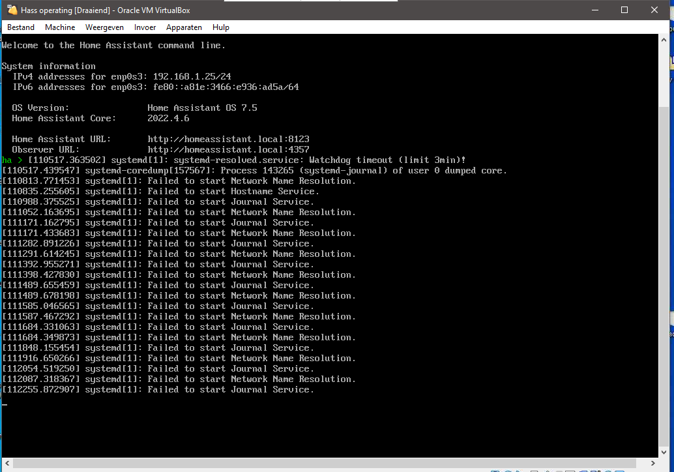The width and height of the screenshot is (674, 472).
Task: Maximize the VirtualBox VM window
Action: tap(624, 10)
